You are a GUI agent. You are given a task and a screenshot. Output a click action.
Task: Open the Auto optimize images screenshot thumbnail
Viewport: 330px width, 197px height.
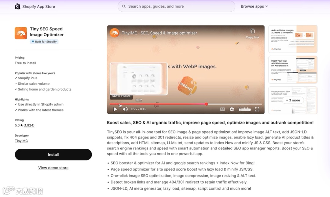[293, 39]
